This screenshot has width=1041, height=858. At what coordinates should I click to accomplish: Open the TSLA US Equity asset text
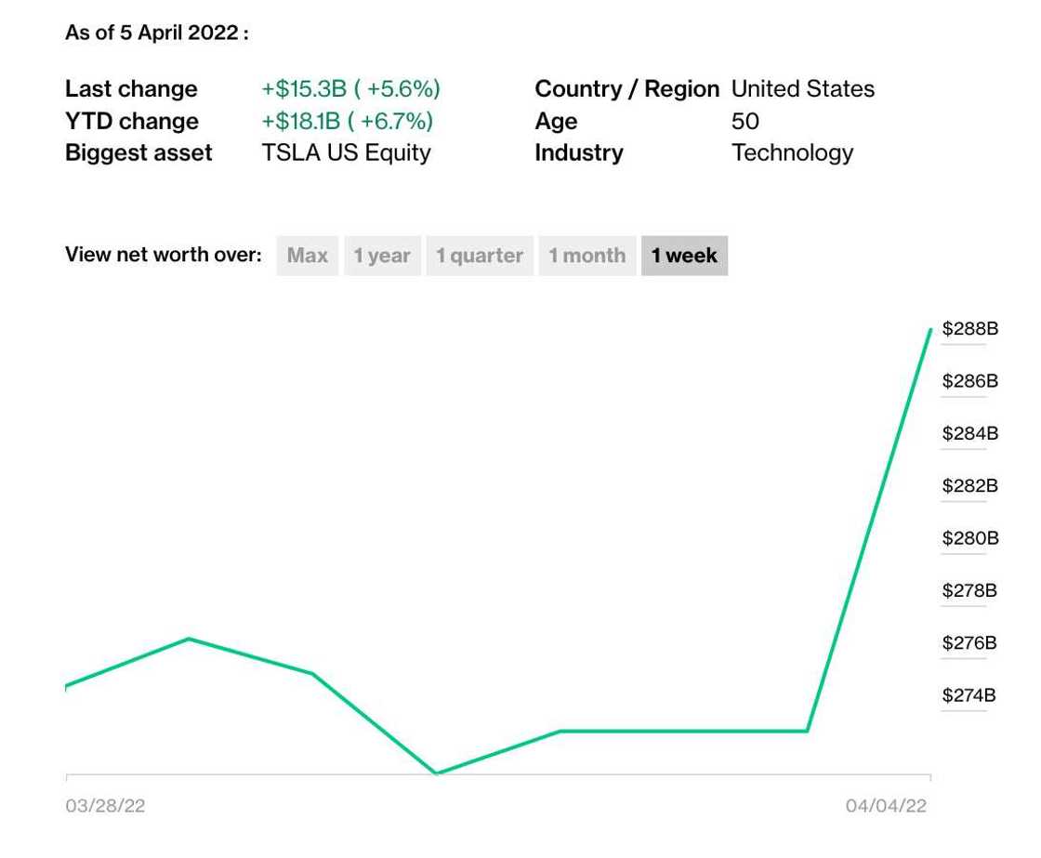(346, 152)
